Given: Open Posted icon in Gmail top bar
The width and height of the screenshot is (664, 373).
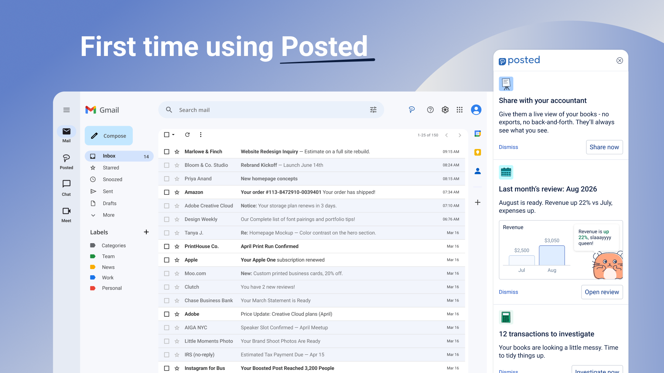Looking at the screenshot, I should pyautogui.click(x=412, y=110).
